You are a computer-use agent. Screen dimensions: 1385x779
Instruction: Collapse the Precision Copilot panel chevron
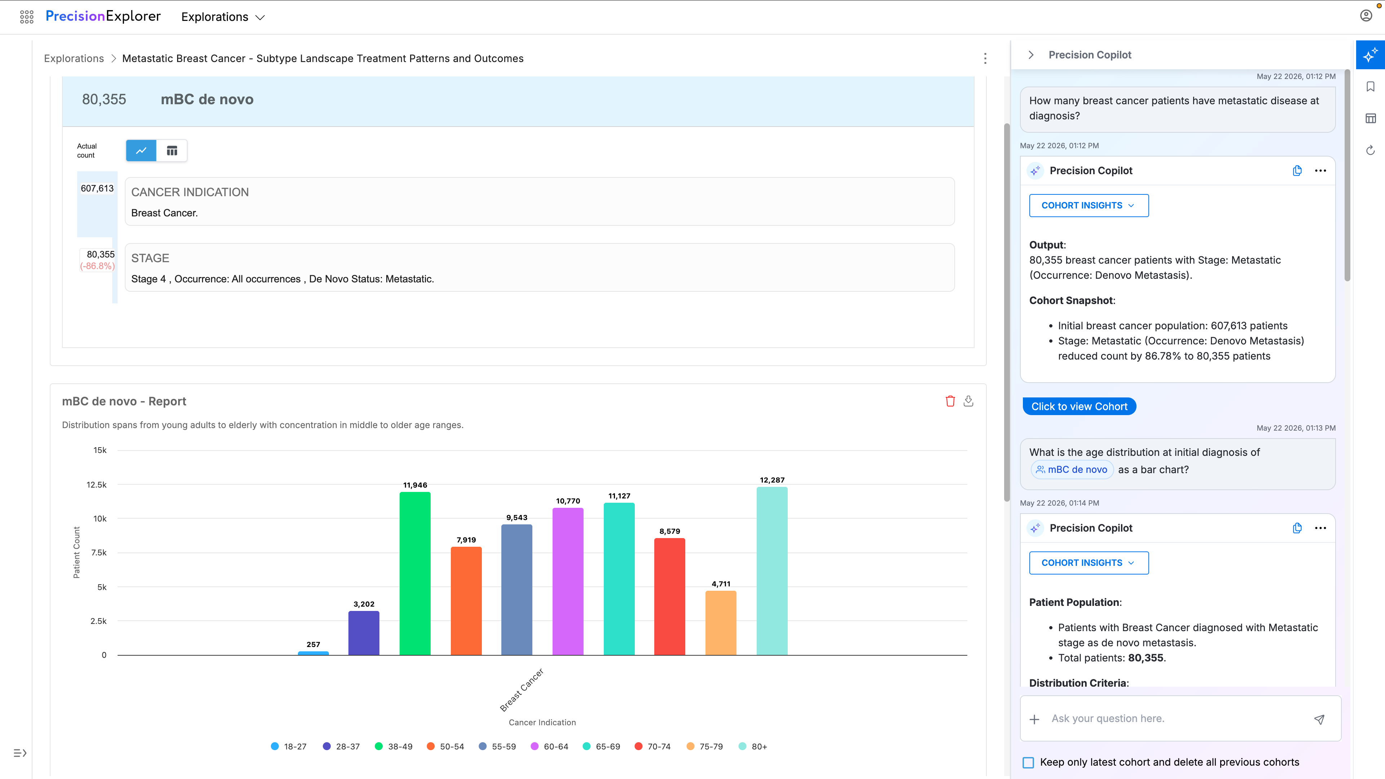[x=1031, y=55]
